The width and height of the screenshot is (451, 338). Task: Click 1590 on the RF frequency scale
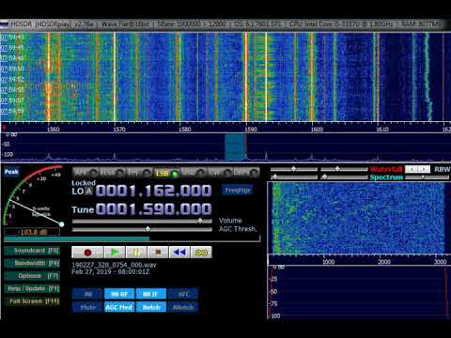251,130
